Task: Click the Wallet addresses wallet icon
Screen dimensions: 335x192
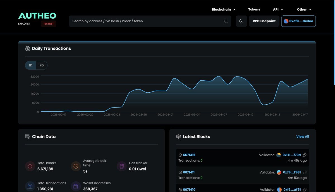Action: pos(76,186)
